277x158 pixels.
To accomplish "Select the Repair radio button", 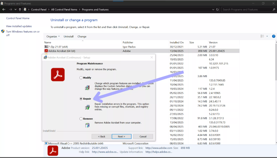I will 81,99.
